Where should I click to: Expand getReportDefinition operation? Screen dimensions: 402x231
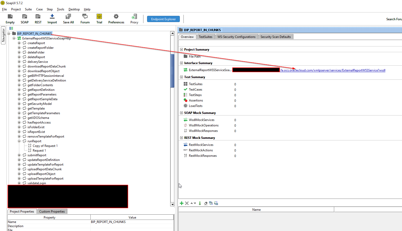point(19,90)
